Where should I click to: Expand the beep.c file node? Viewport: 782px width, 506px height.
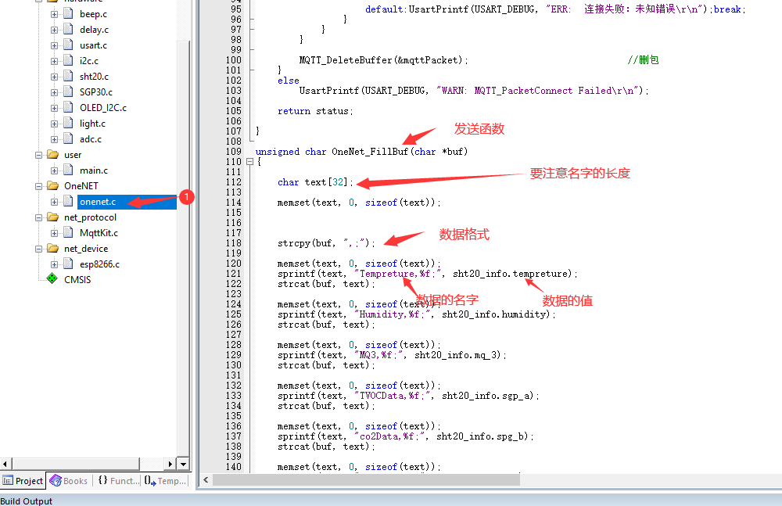(55, 15)
